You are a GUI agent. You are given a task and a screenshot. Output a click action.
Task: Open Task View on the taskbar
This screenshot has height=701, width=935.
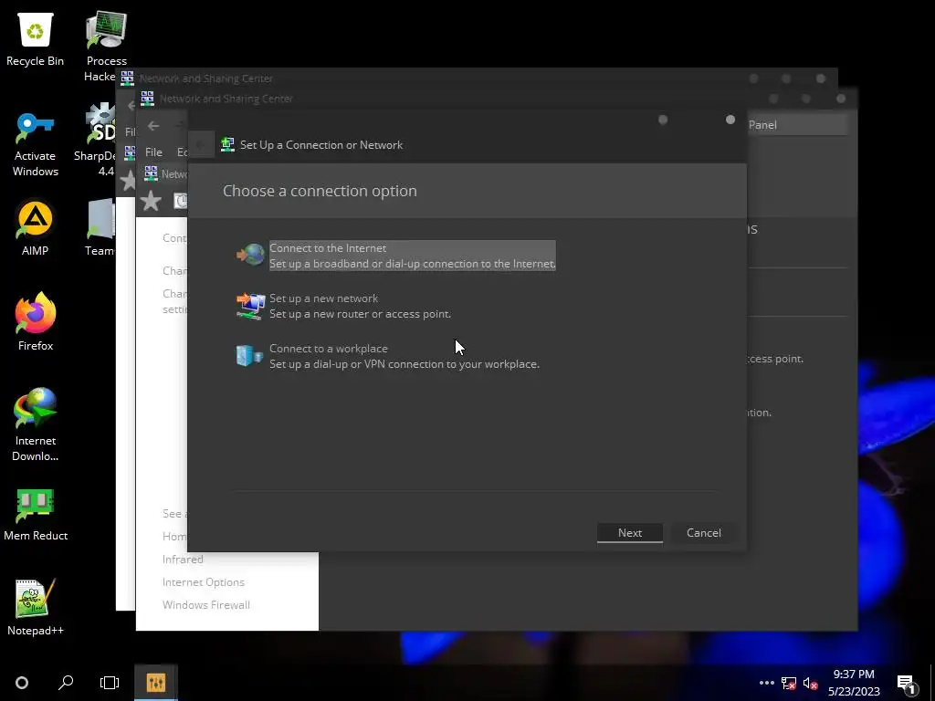tap(110, 683)
